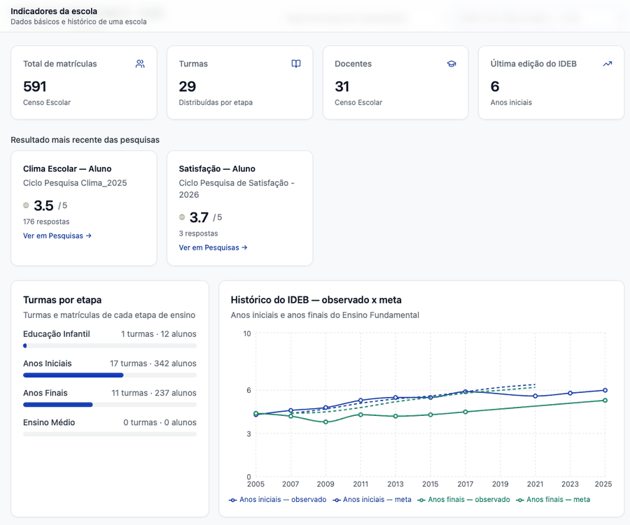The image size is (630, 525).
Task: Open Ver em Pesquisas link for Satisfação
Action: point(213,247)
